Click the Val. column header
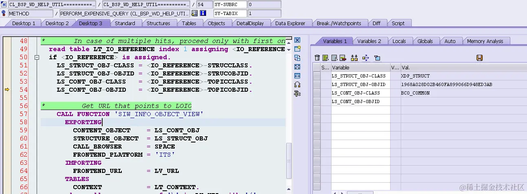The width and height of the screenshot is (527, 194). click(x=463, y=67)
